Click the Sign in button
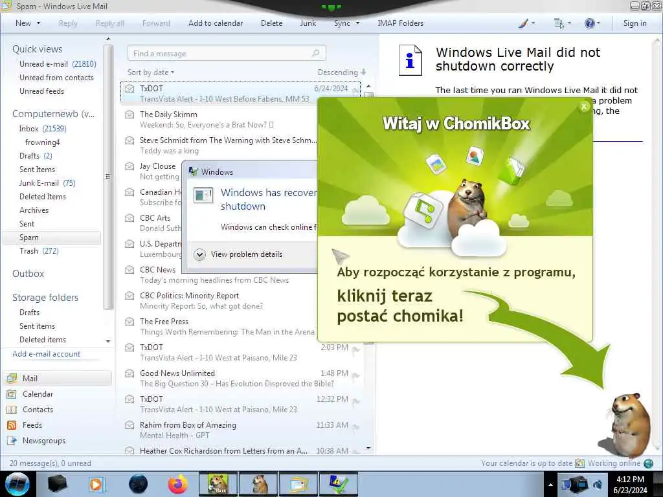663x497 pixels. 635,23
